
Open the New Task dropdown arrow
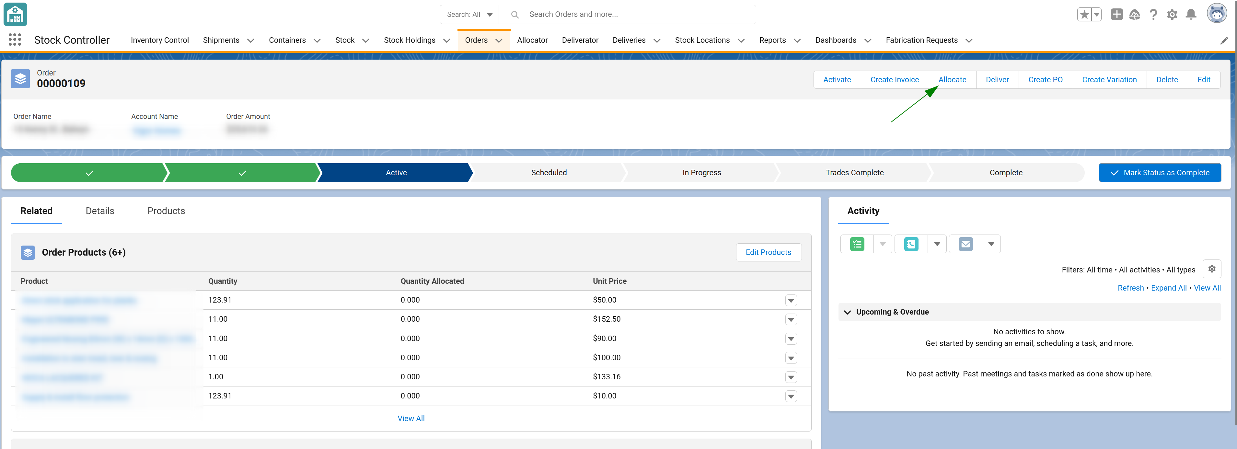[883, 245]
